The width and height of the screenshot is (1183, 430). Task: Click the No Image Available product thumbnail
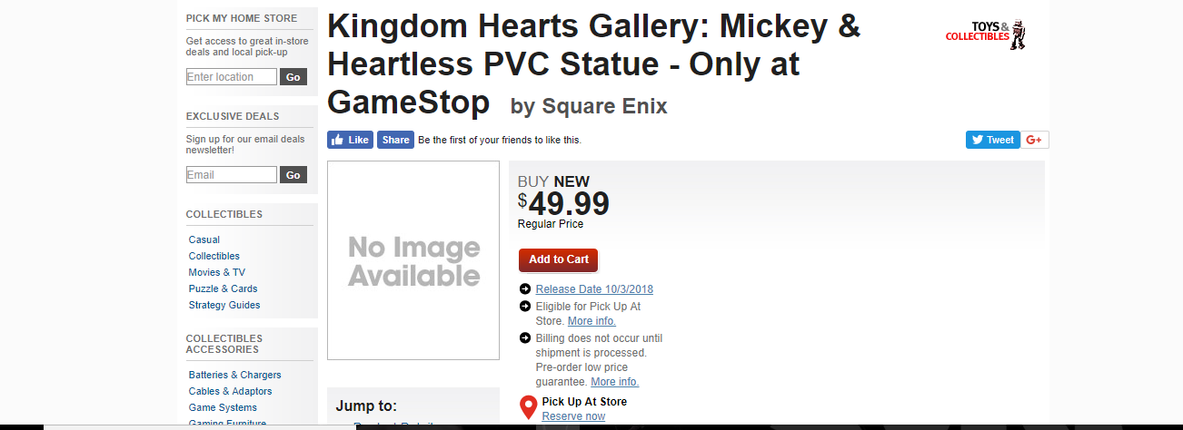413,260
